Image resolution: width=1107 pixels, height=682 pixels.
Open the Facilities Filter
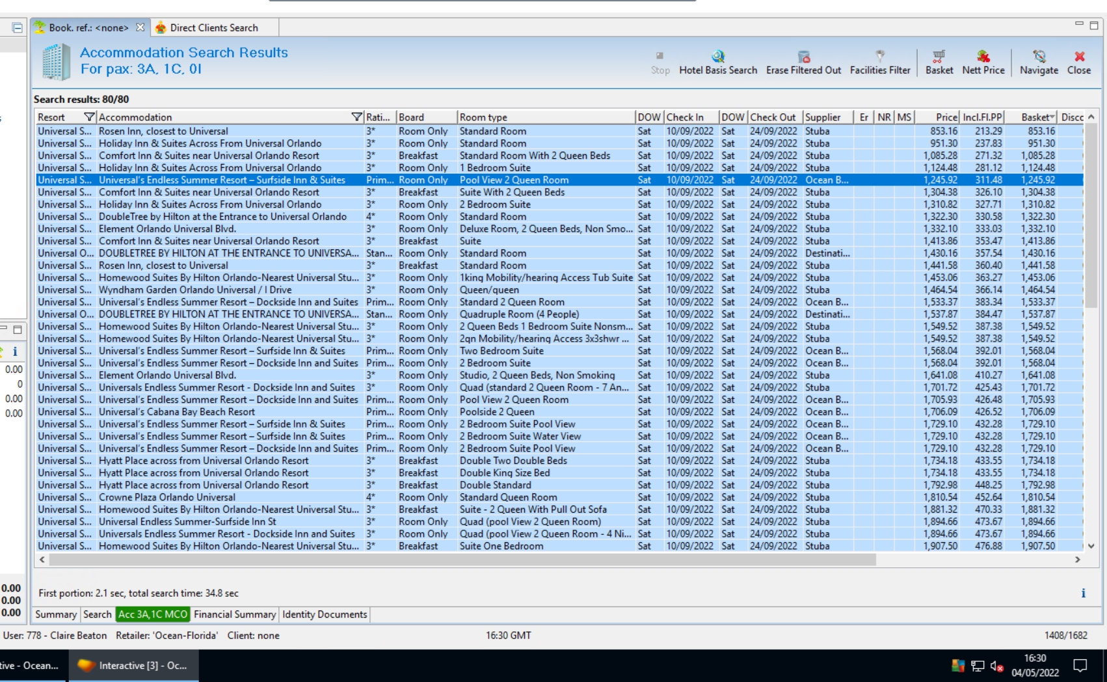point(880,62)
